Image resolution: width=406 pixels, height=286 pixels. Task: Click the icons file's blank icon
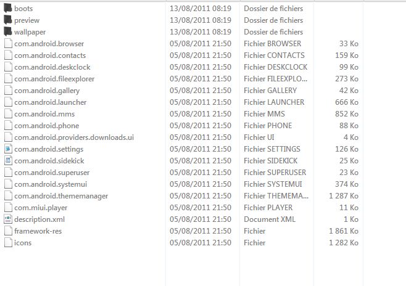click(8, 243)
